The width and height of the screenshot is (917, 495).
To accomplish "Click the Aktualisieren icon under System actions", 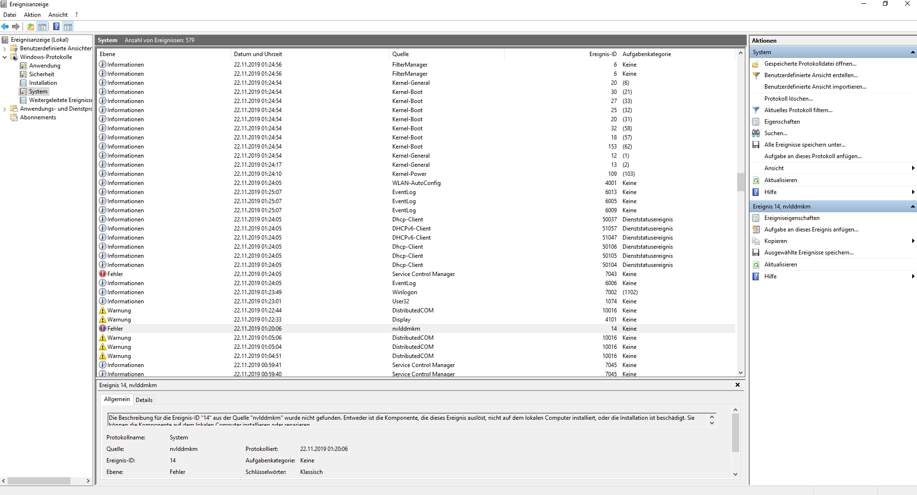I will [x=756, y=180].
